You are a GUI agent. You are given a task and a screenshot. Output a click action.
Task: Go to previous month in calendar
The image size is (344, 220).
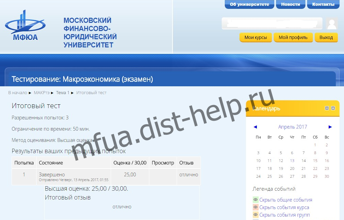255,127
